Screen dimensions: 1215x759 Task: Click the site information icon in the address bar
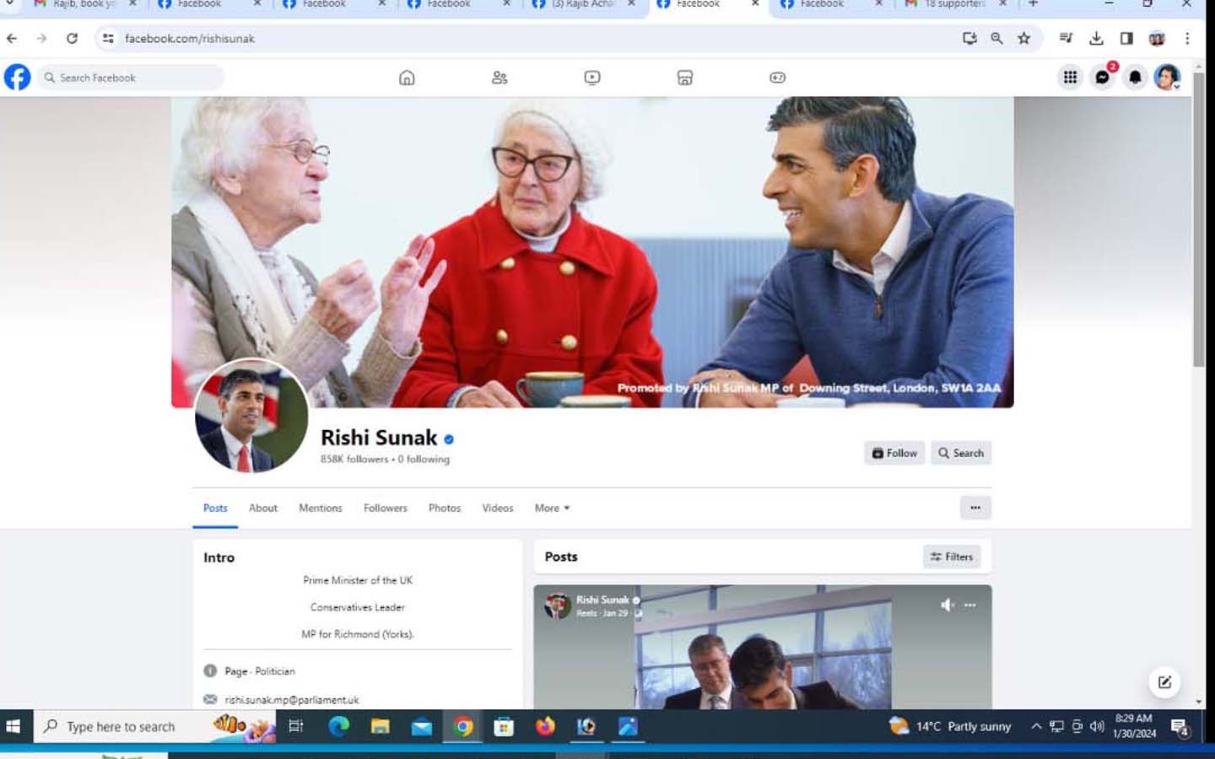tap(108, 38)
